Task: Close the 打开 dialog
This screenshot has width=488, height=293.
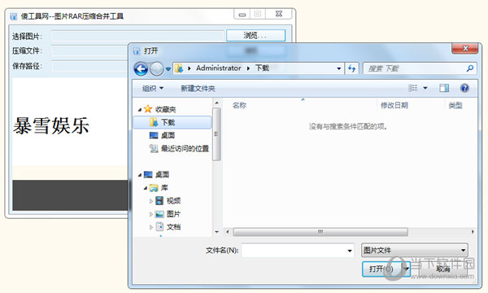Action: (465, 49)
